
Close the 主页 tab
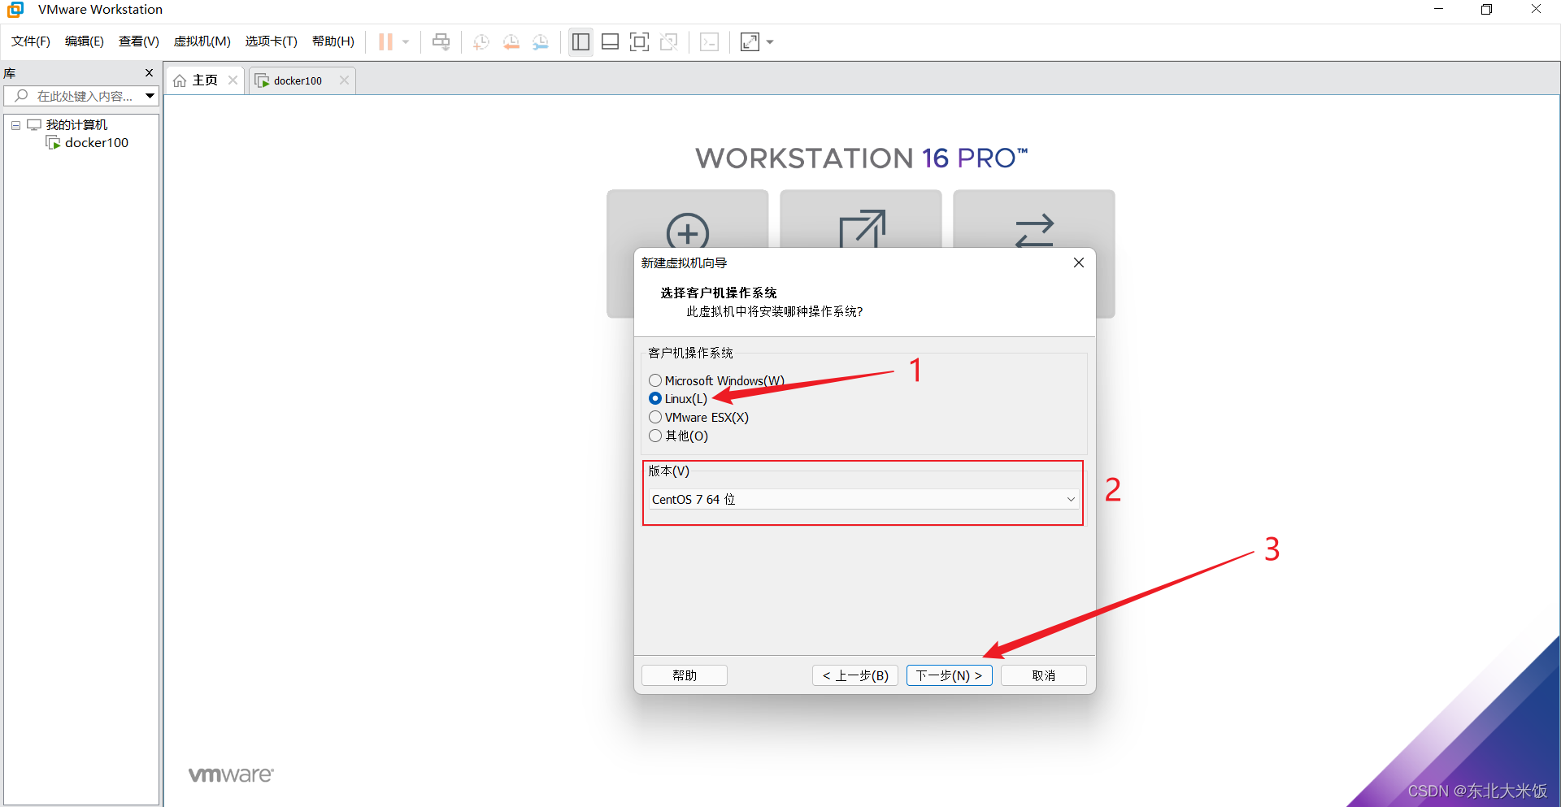[x=233, y=80]
